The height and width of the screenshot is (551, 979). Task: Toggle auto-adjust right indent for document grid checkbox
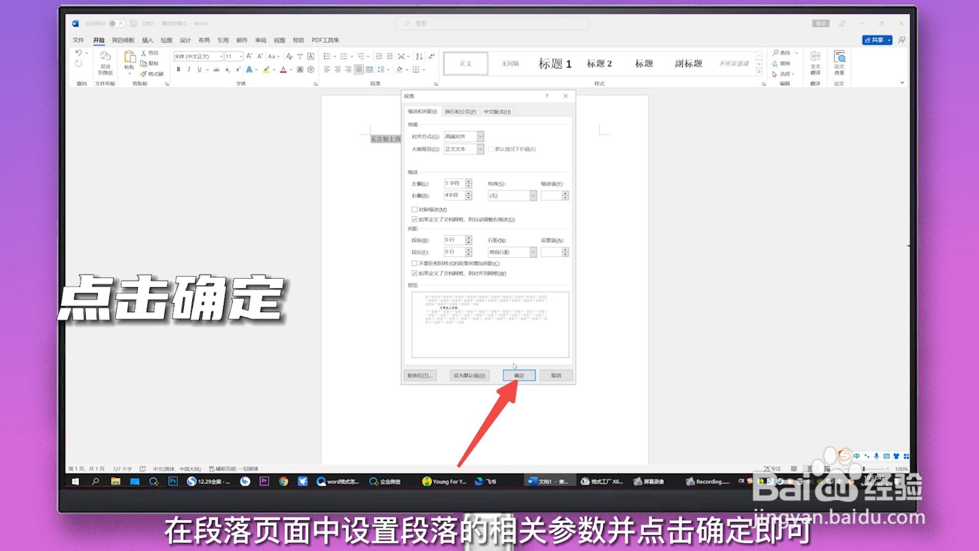point(414,219)
